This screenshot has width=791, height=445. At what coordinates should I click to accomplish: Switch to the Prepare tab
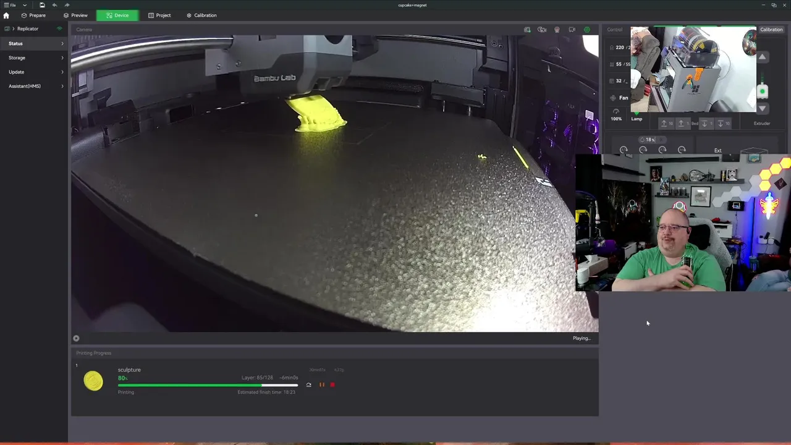click(33, 15)
